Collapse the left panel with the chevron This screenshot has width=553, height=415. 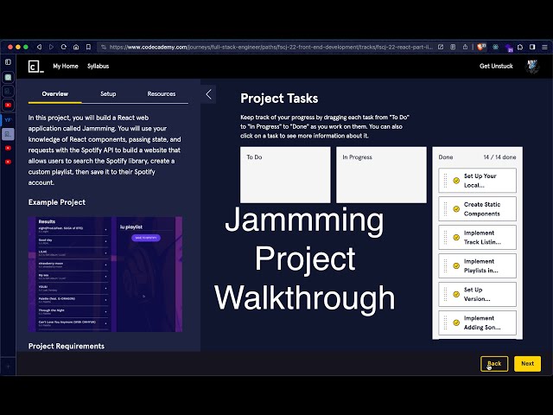209,94
